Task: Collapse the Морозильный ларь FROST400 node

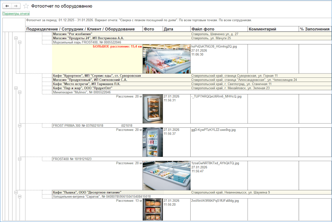Action: pos(20,42)
